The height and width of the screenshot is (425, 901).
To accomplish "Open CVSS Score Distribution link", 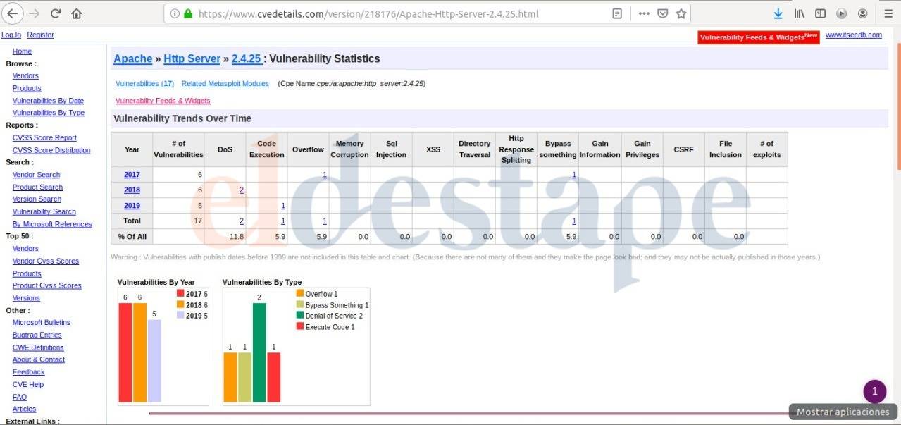I will pyautogui.click(x=51, y=150).
